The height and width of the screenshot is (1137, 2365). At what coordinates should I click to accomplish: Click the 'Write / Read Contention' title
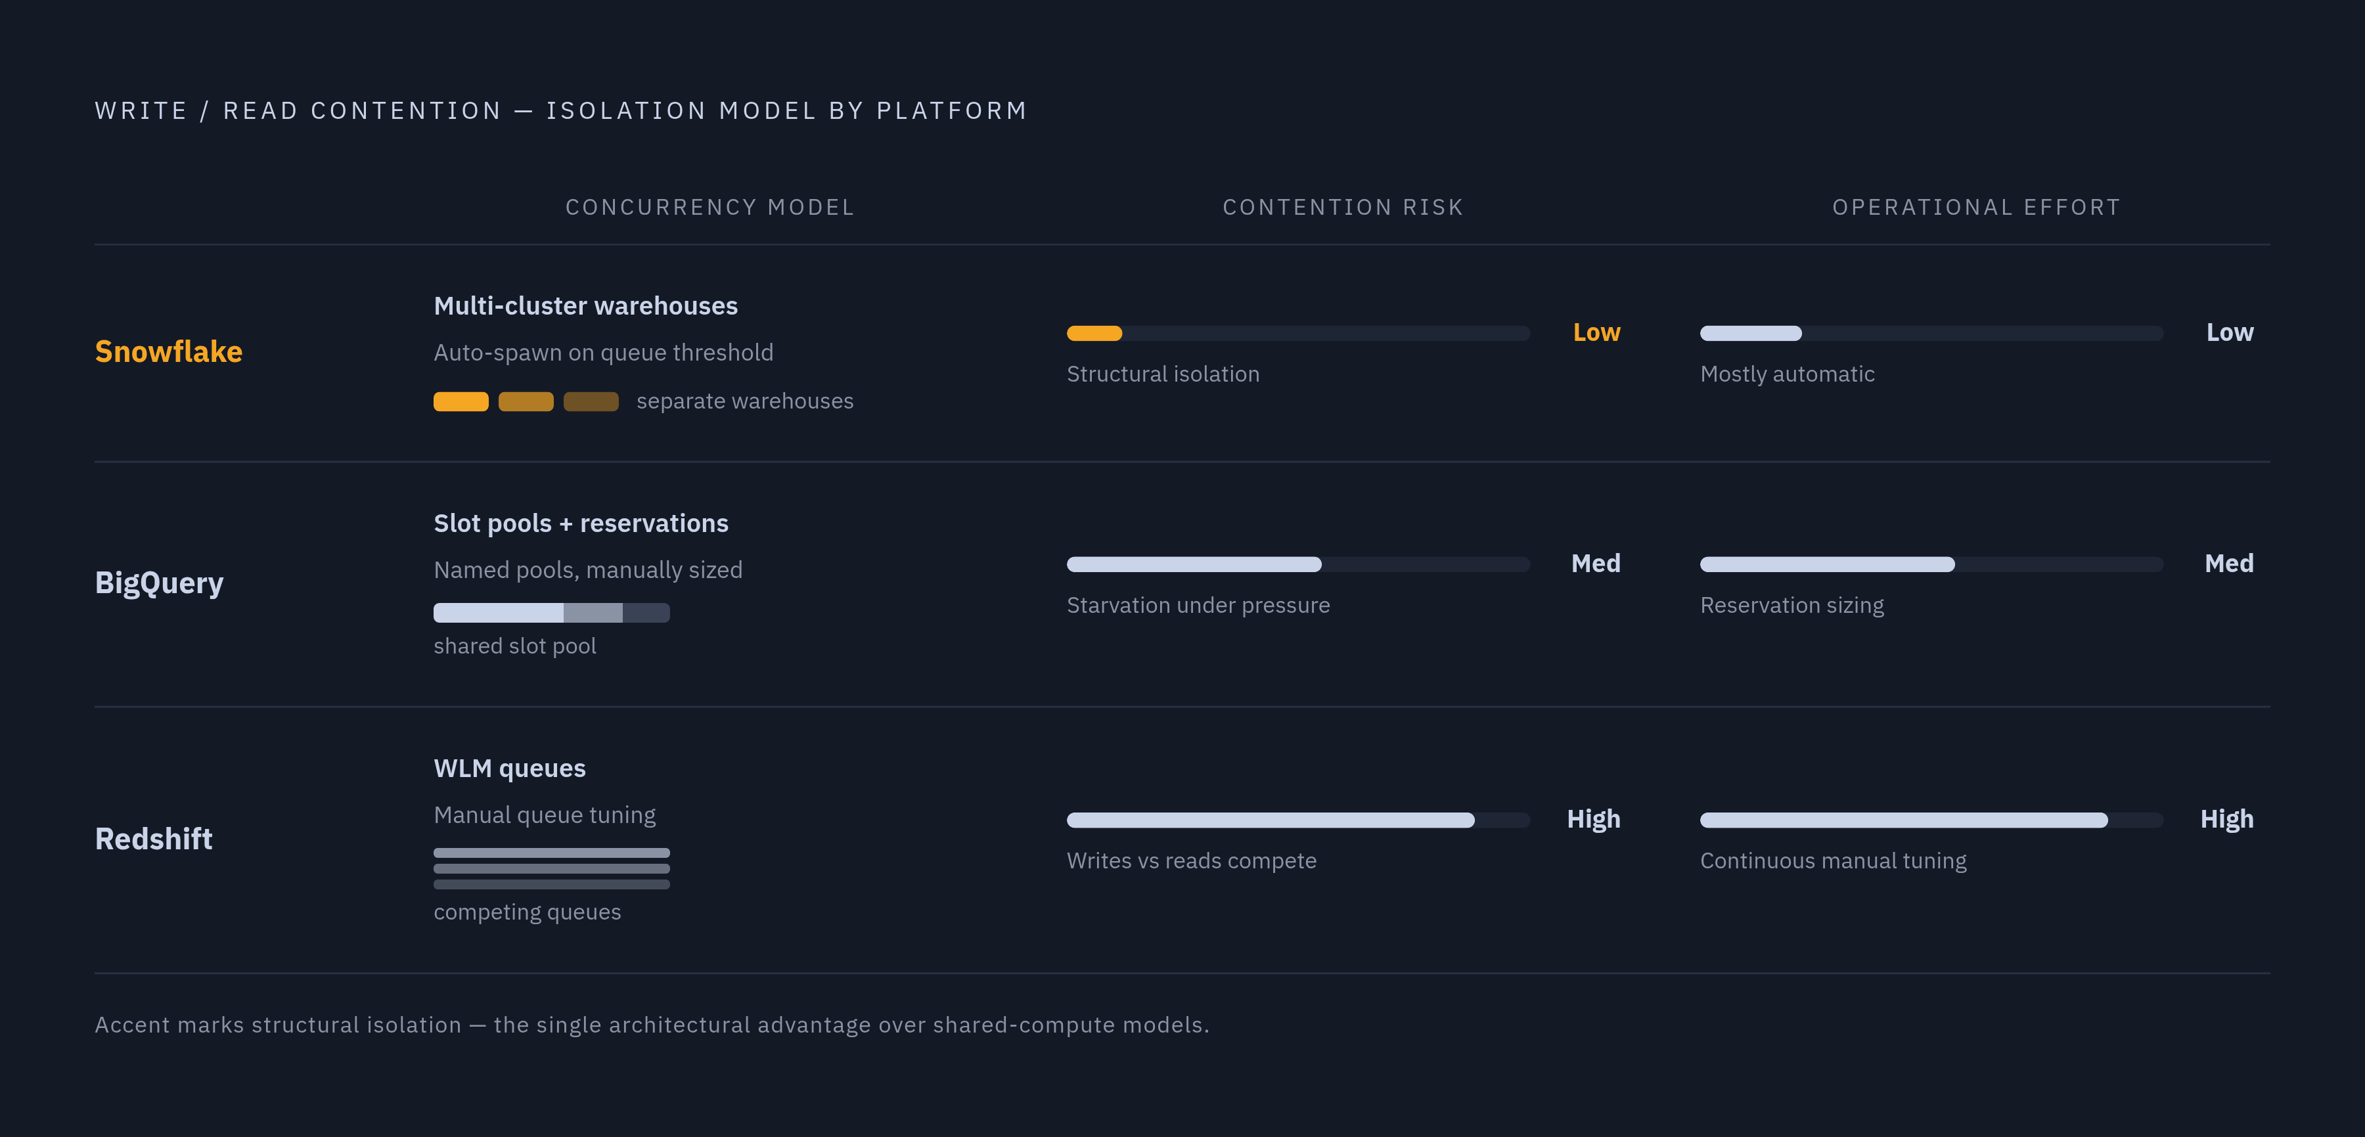[x=561, y=111]
